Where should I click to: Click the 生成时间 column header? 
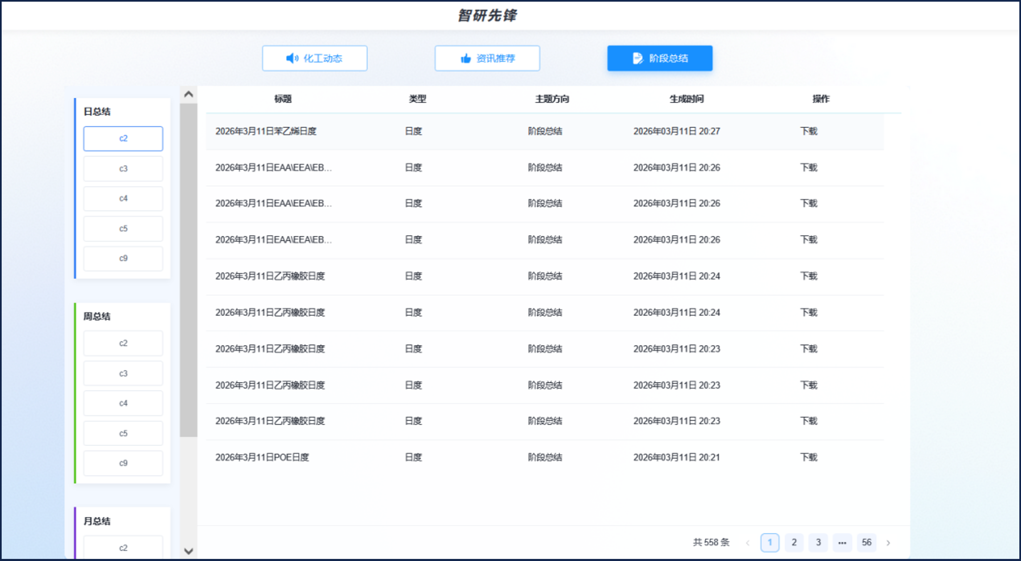coord(686,99)
